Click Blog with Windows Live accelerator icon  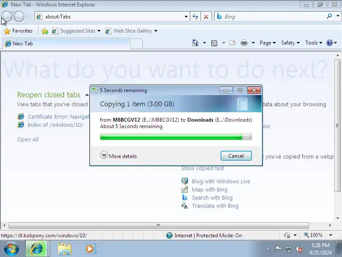pos(185,181)
